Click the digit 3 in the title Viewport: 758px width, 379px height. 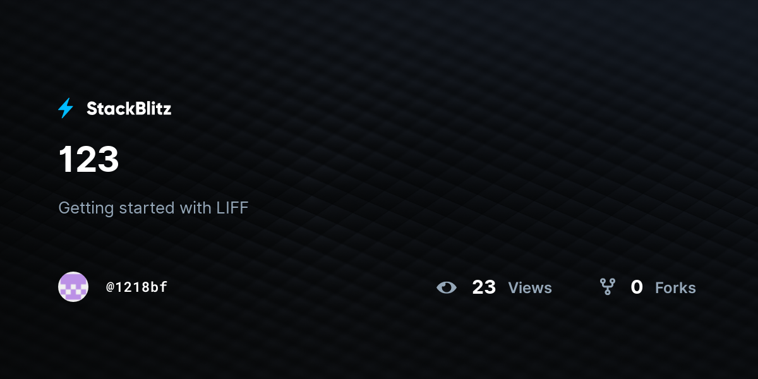pyautogui.click(x=107, y=159)
